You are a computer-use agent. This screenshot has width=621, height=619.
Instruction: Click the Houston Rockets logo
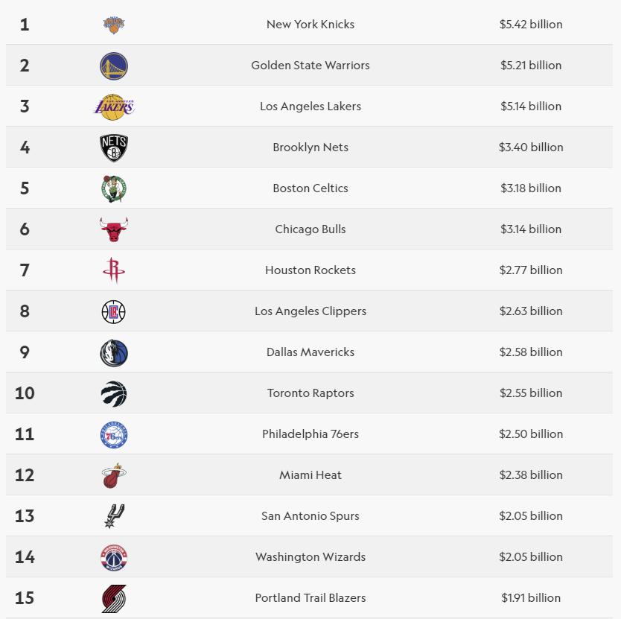tap(114, 270)
